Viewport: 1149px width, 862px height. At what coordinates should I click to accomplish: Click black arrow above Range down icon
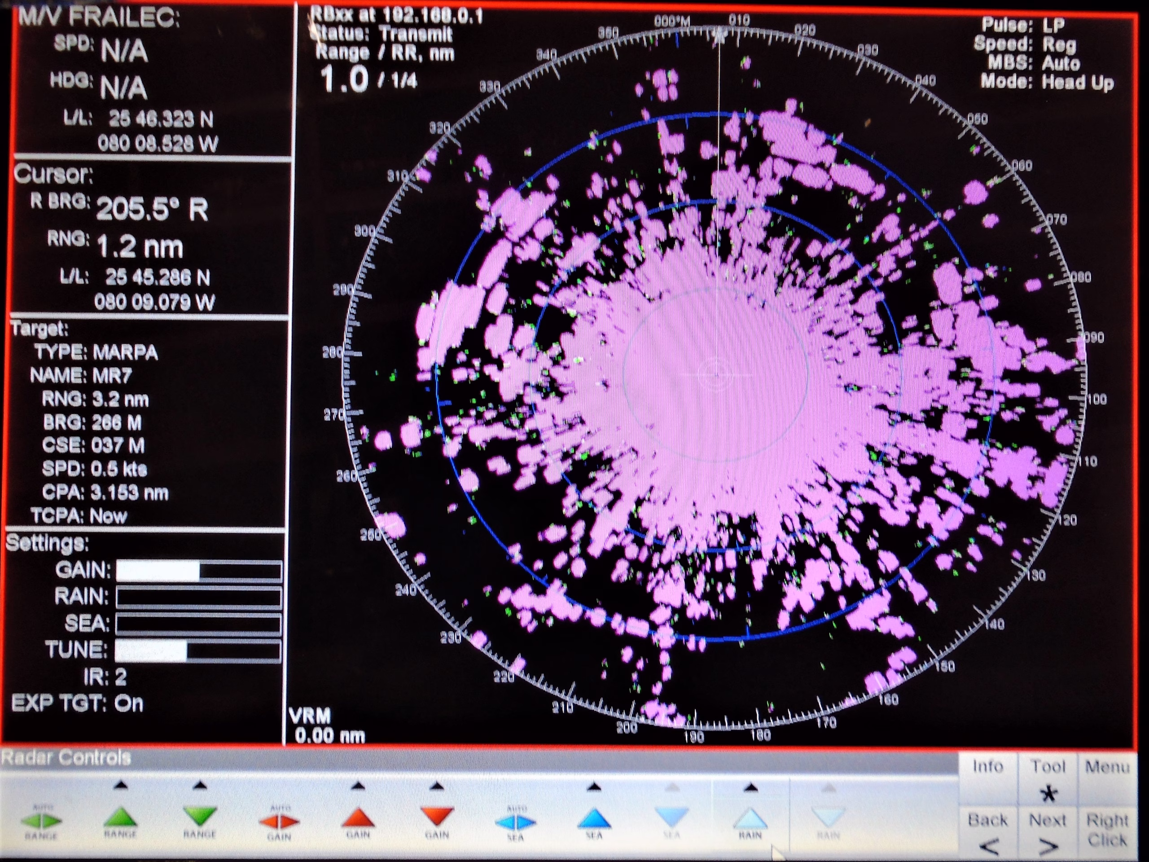200,786
